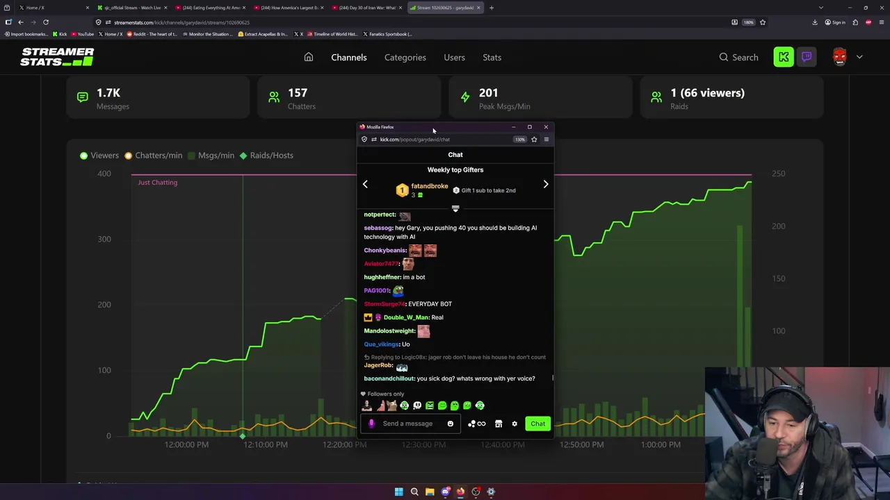Switch to How America's Largest B… tab
This screenshot has height=500, width=890.
tap(289, 8)
